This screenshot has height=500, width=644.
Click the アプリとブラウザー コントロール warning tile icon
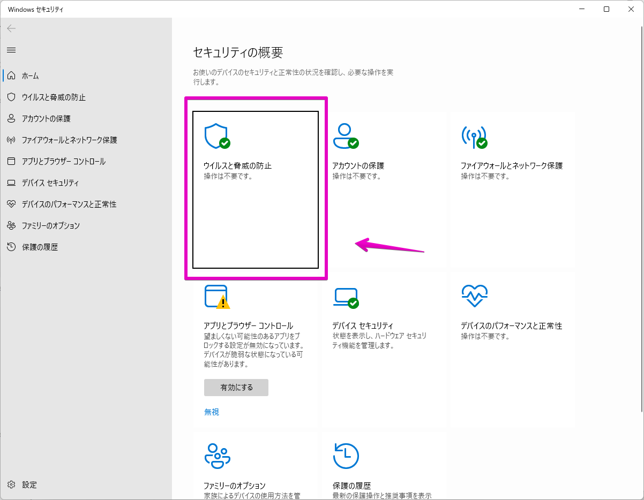tap(217, 297)
